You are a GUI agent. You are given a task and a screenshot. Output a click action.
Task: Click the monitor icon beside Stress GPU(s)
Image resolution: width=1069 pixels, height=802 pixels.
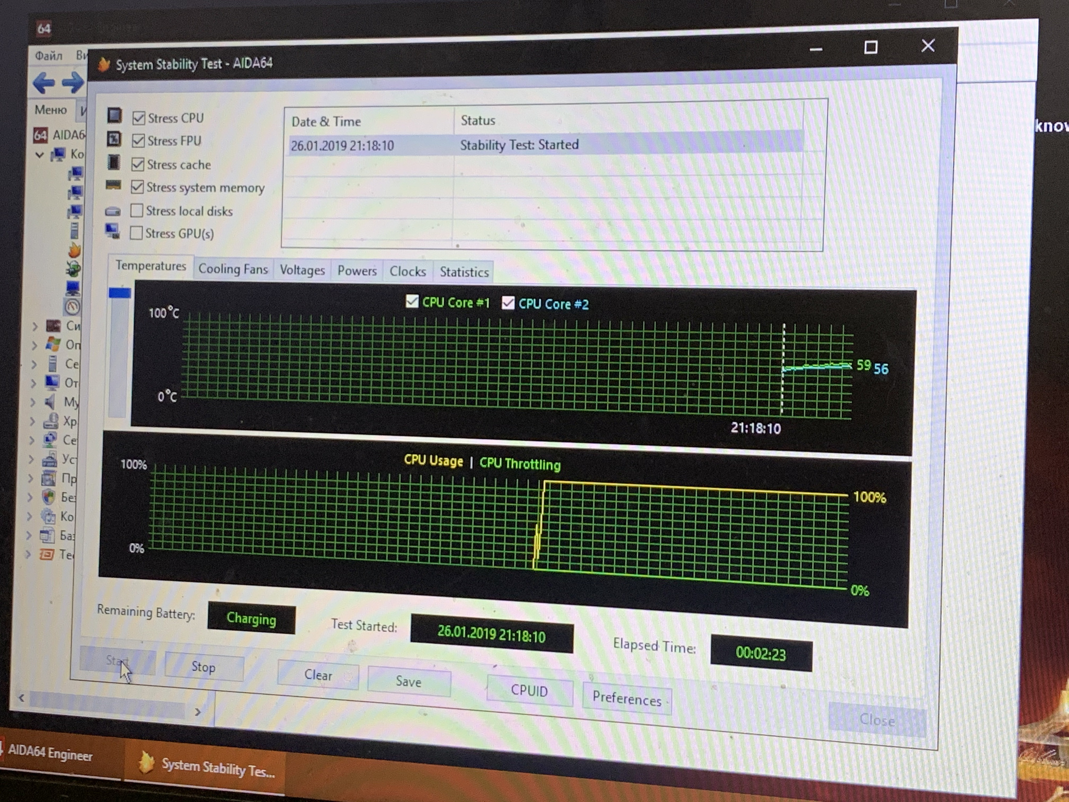(x=112, y=230)
